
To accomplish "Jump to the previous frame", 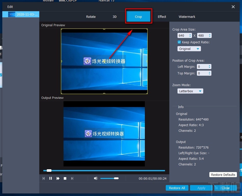I will click(x=44, y=178).
